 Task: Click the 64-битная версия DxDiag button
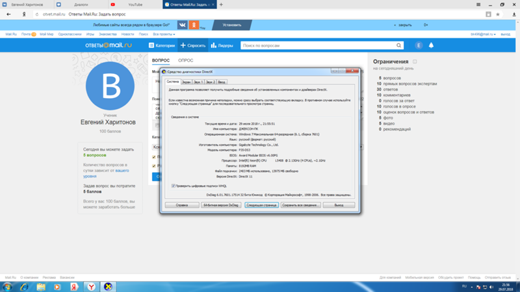(221, 205)
